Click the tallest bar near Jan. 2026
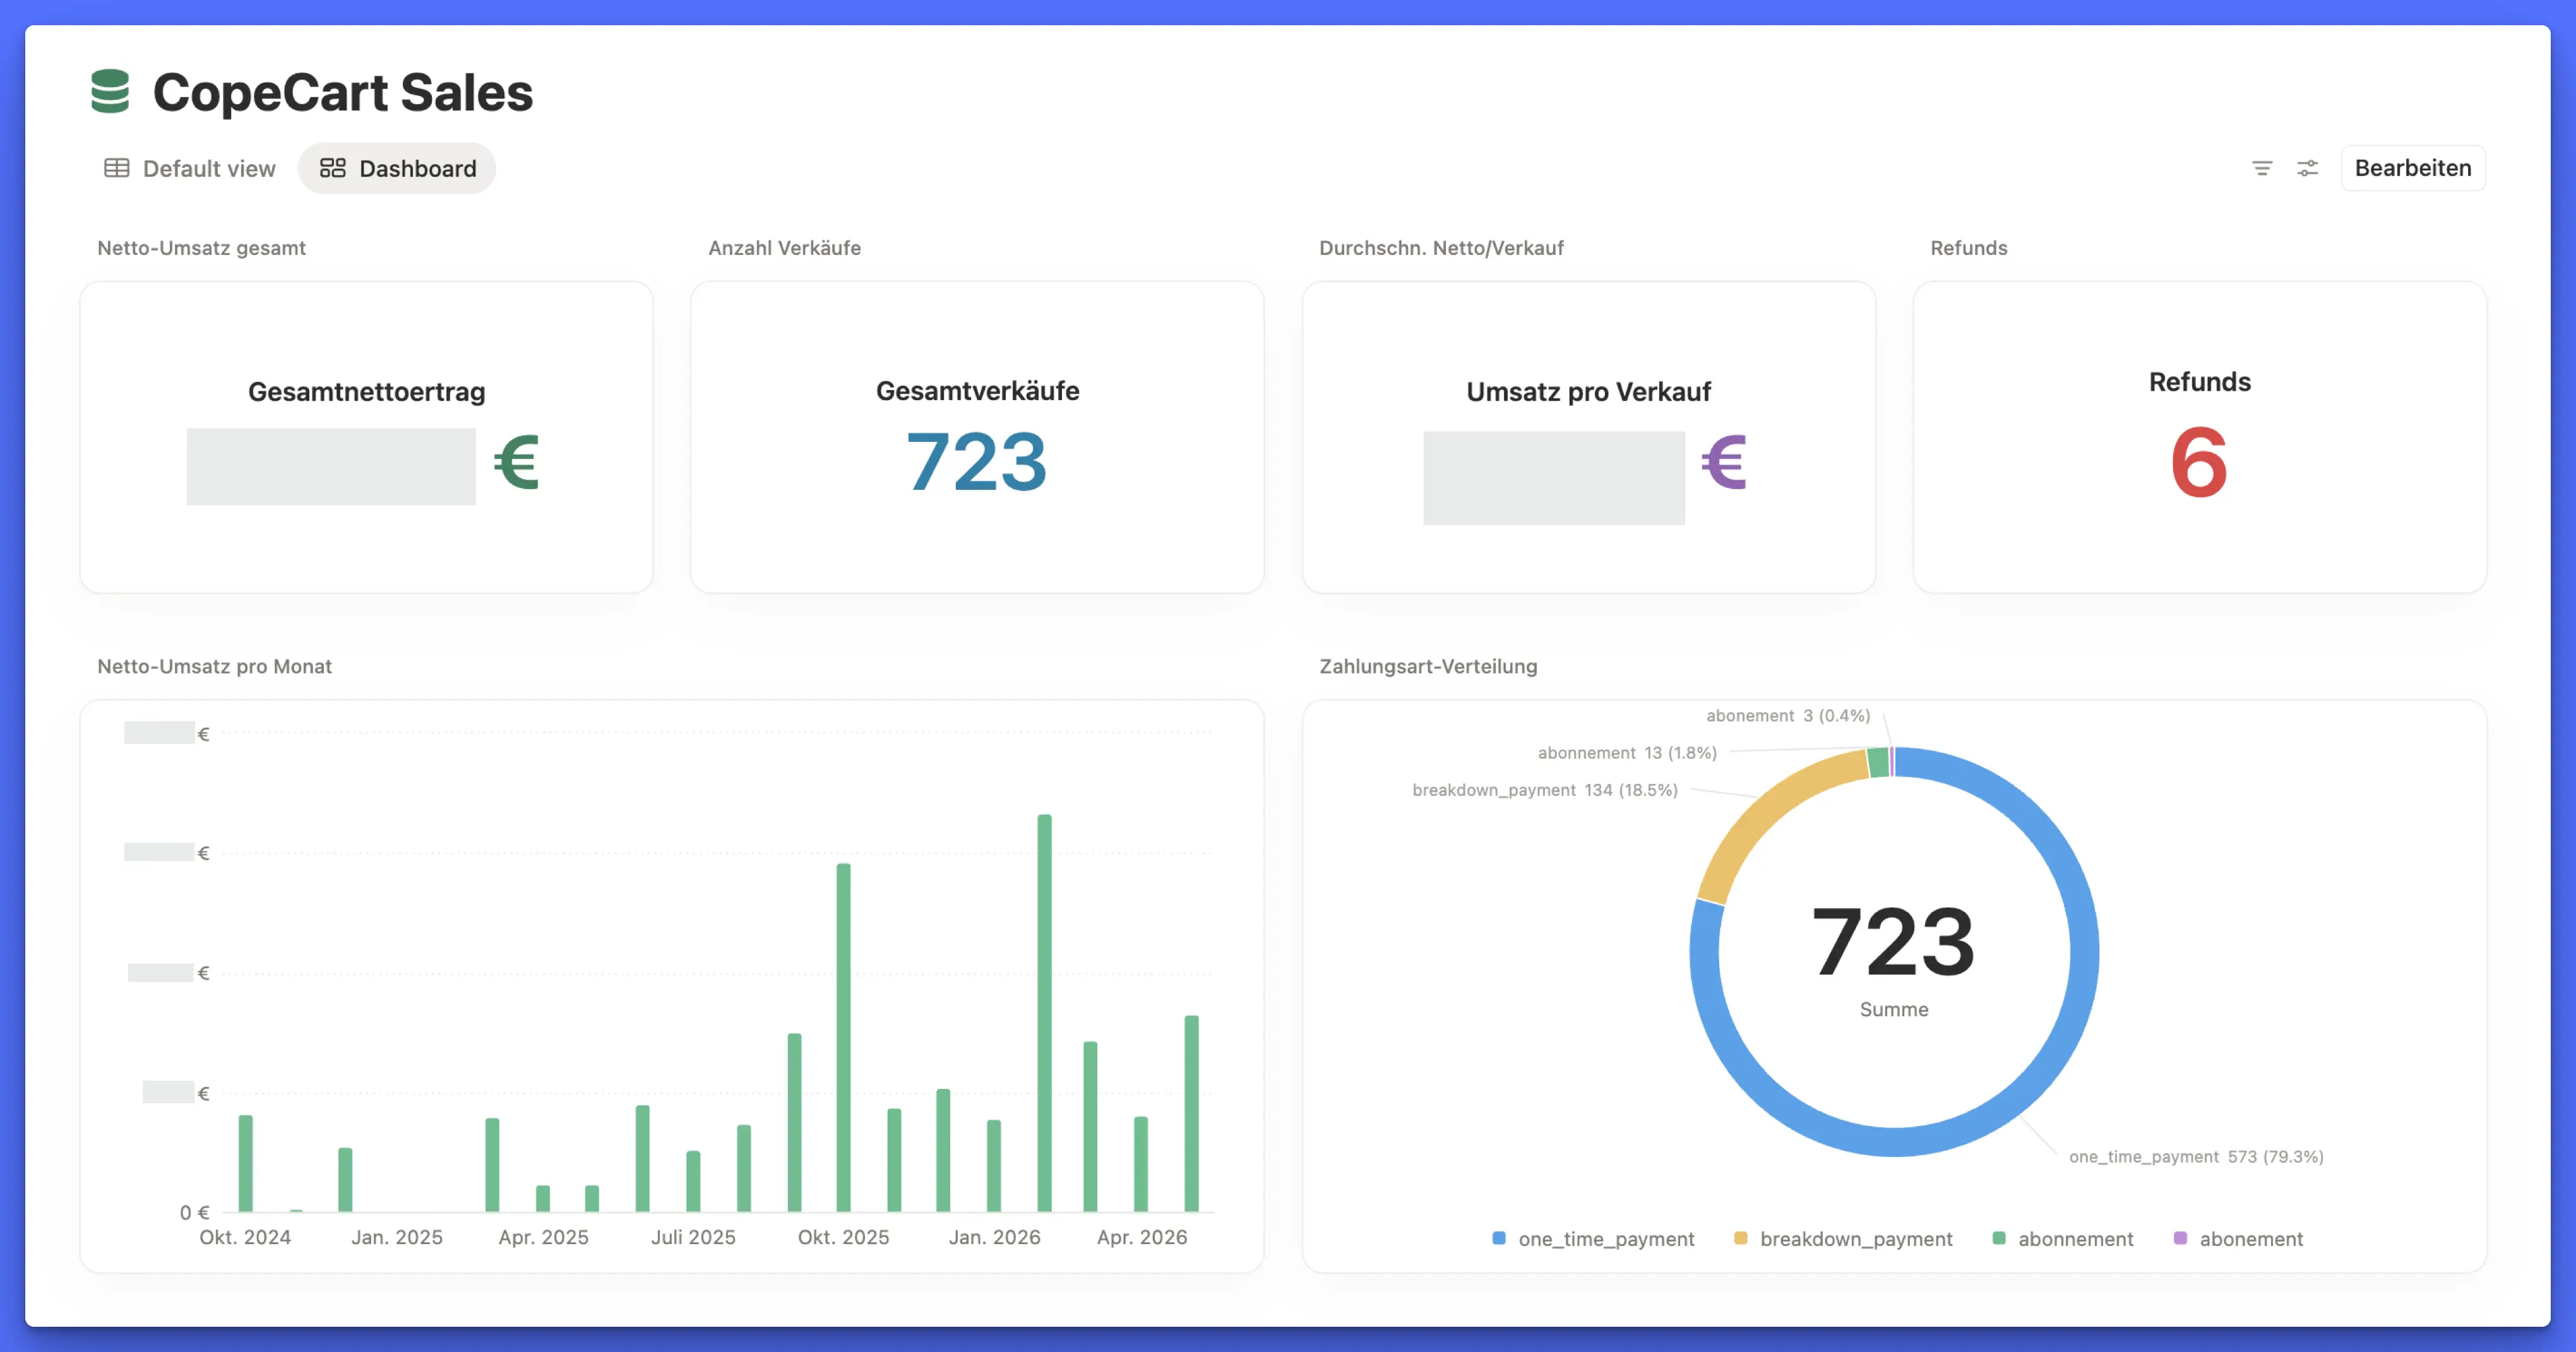The width and height of the screenshot is (2576, 1352). tap(1044, 1013)
